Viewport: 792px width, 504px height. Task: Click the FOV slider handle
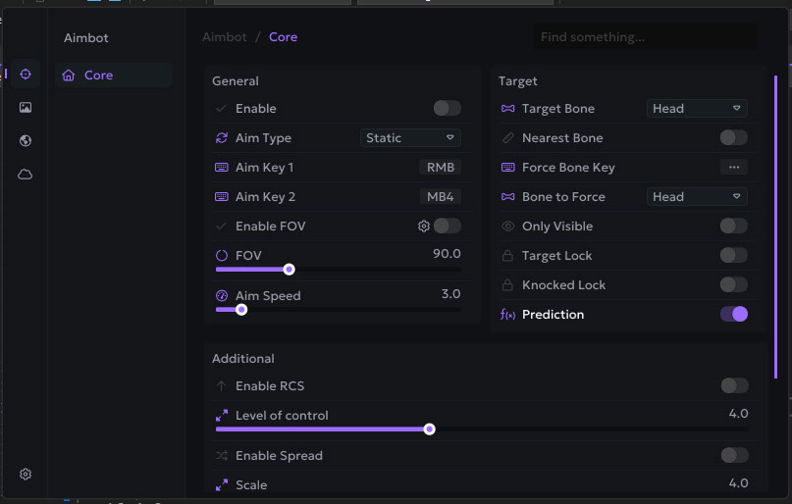coord(289,269)
